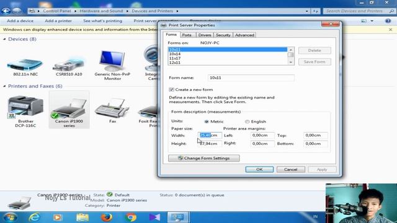
Task: Click the Left margin field
Action: 262,136
